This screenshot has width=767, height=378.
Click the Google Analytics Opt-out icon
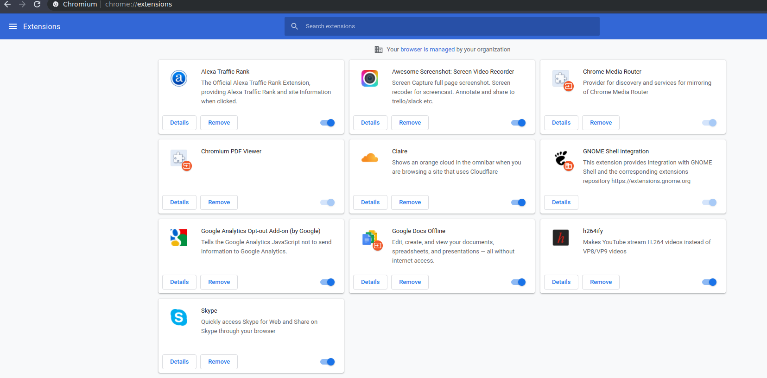point(179,238)
